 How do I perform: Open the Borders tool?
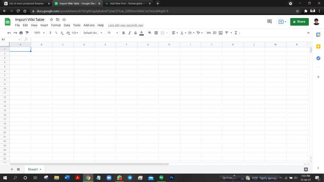click(x=156, y=33)
